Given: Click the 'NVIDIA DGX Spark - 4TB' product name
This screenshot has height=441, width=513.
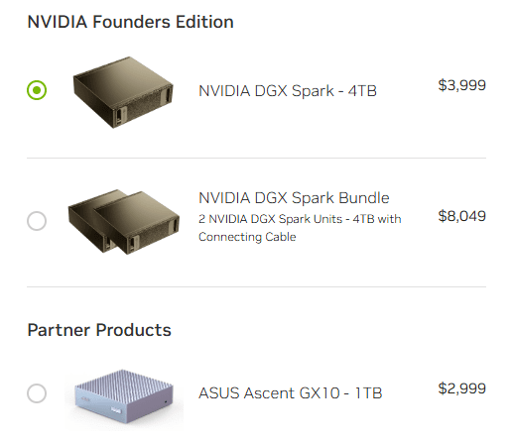Looking at the screenshot, I should point(288,91).
